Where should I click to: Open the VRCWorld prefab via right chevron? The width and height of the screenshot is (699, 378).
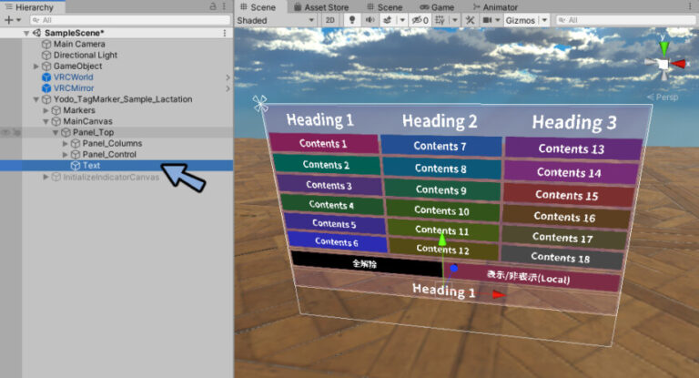tap(228, 77)
